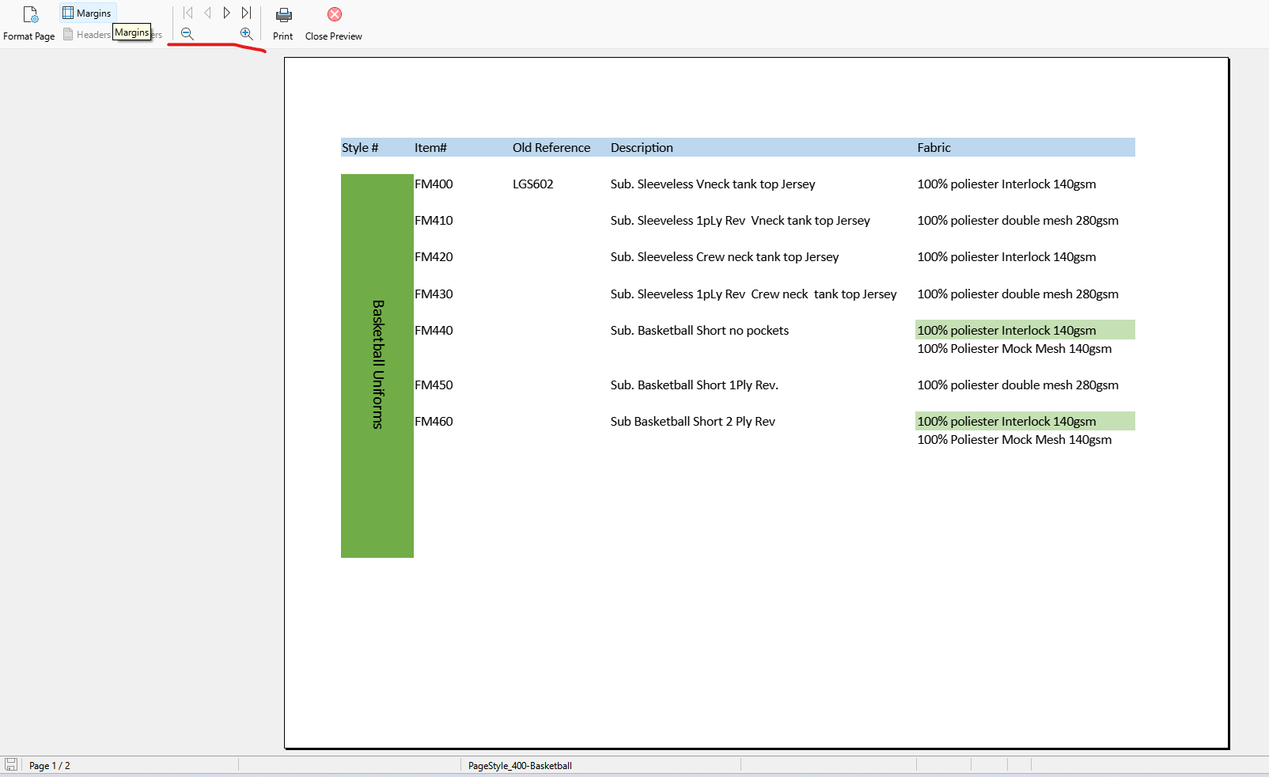This screenshot has width=1269, height=777.
Task: Click the FM400 item entry
Action: tap(434, 184)
